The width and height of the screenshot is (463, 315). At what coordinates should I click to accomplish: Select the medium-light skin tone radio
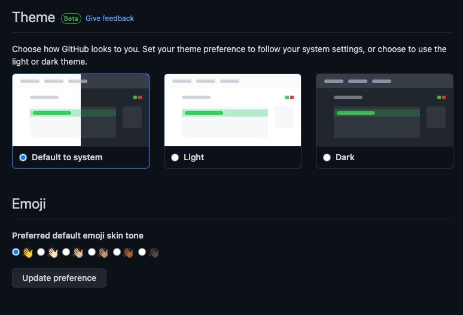tap(66, 252)
